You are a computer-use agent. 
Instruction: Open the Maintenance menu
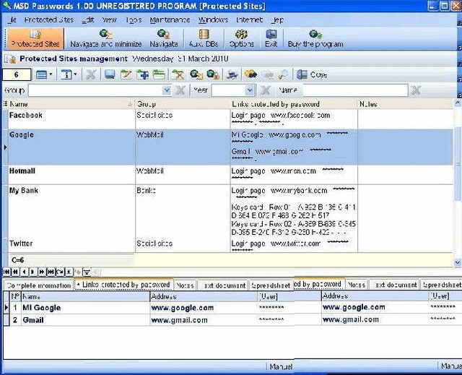(x=169, y=20)
